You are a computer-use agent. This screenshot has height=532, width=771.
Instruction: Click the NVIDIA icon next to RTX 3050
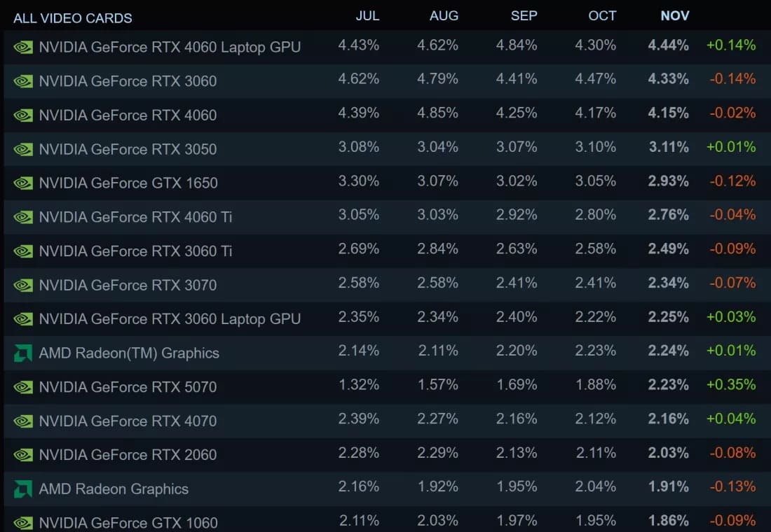[x=23, y=149]
